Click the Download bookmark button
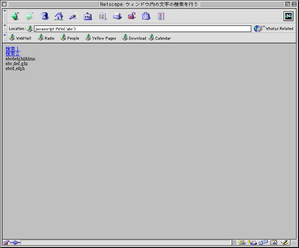299x248 pixels. [134, 38]
